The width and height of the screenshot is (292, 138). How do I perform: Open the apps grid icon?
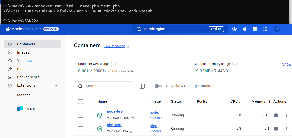point(265,29)
